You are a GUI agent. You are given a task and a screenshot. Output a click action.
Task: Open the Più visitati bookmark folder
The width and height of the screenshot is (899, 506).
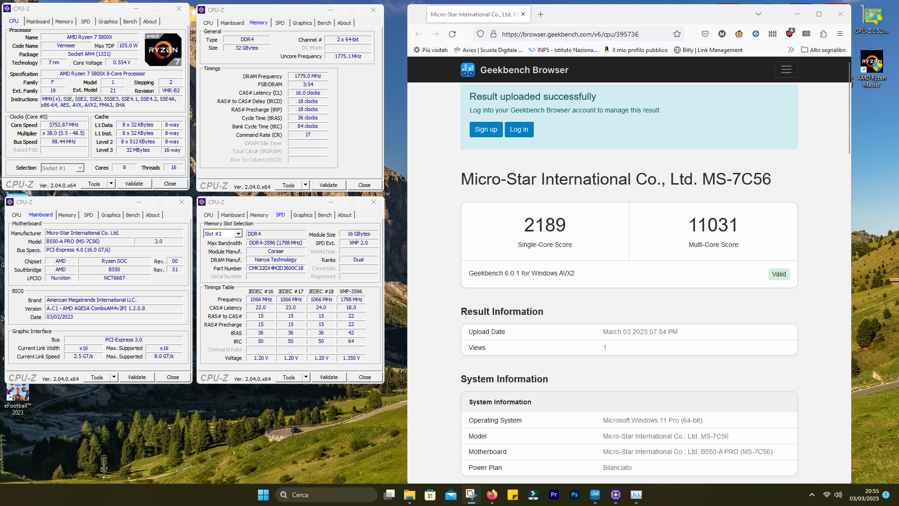[430, 50]
